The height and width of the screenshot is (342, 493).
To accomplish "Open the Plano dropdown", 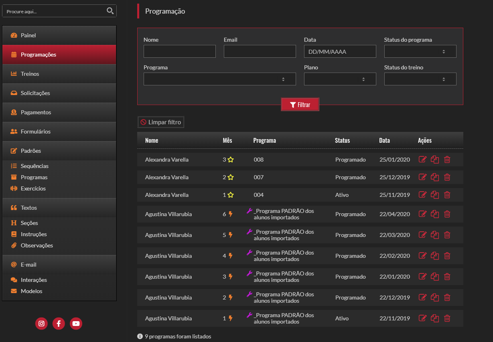I will point(340,79).
